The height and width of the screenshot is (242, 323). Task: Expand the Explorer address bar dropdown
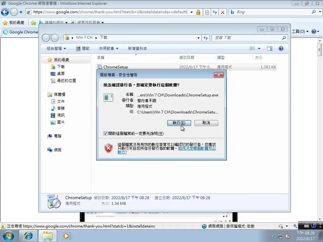[198, 38]
